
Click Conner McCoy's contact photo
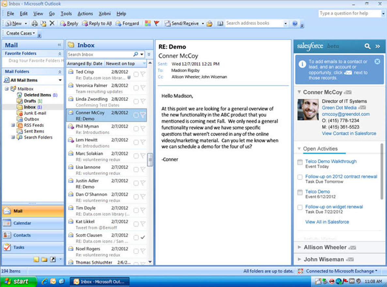tap(308, 110)
